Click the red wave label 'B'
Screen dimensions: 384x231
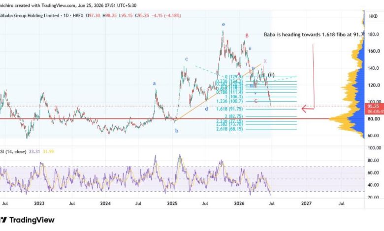click(247, 36)
